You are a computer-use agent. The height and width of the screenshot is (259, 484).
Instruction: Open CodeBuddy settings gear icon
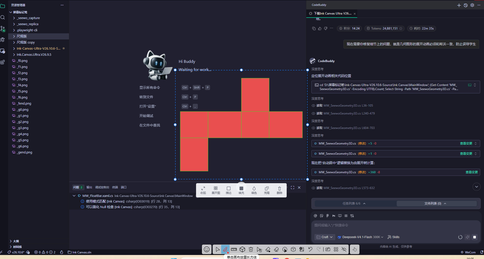472,5
